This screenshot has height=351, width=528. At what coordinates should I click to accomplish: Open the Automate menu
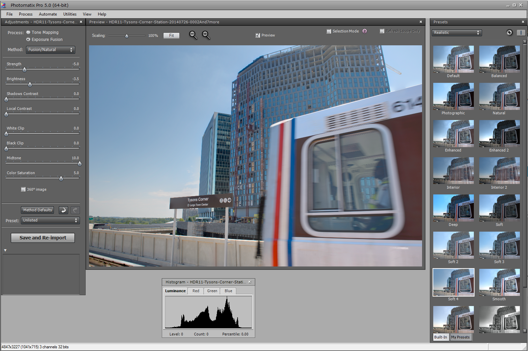pos(48,14)
